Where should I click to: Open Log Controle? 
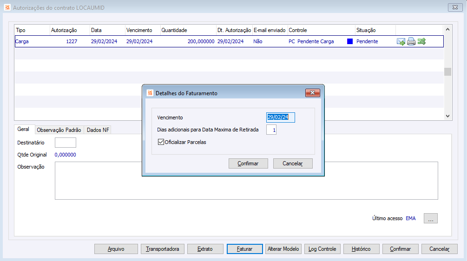(322, 249)
